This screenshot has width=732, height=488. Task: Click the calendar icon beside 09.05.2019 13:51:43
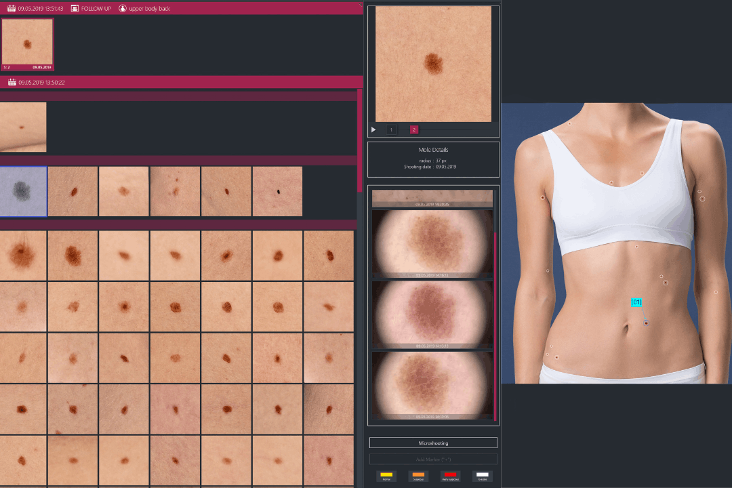(12, 9)
